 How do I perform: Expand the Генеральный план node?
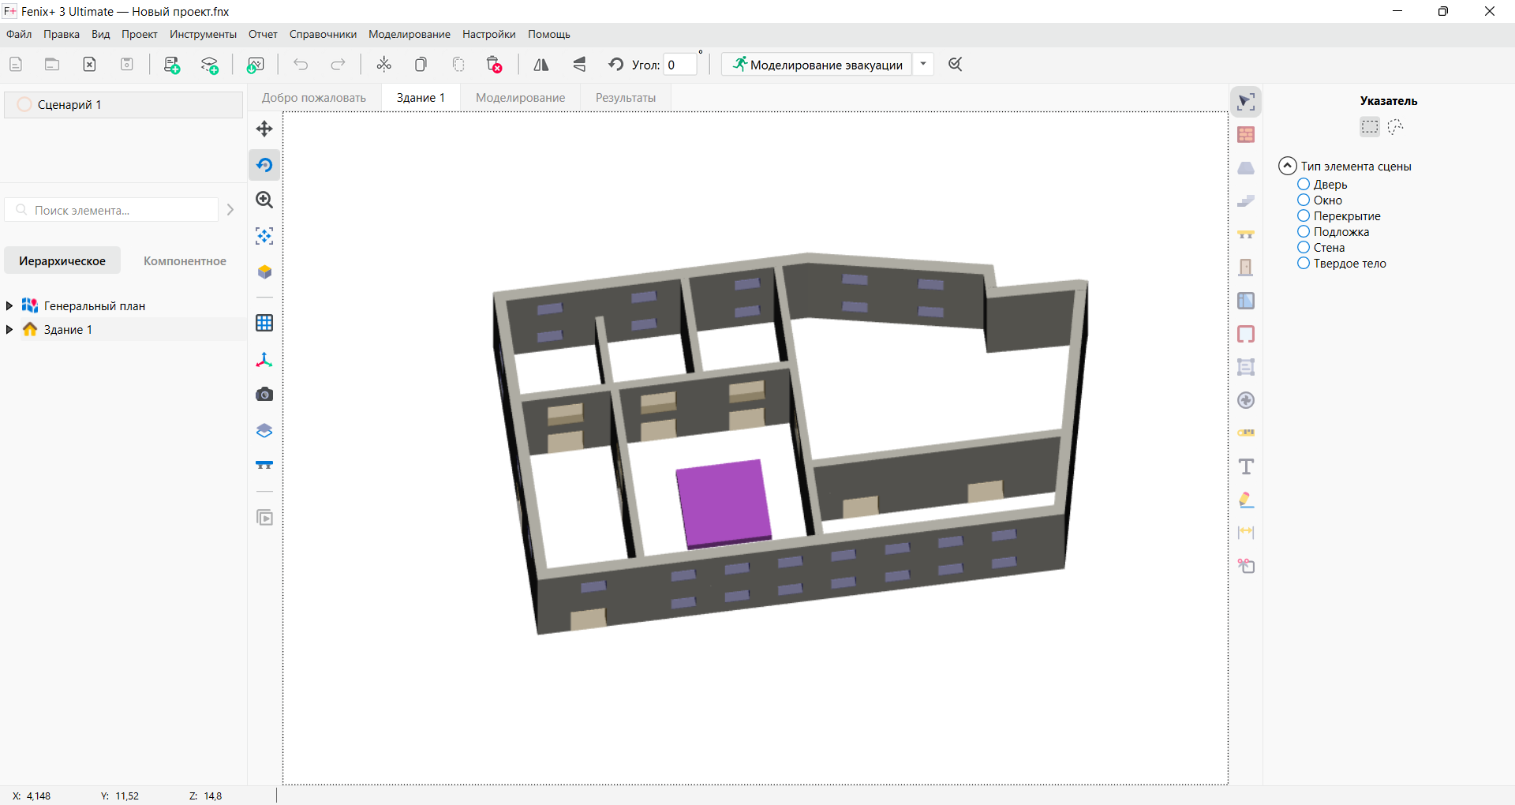tap(9, 305)
